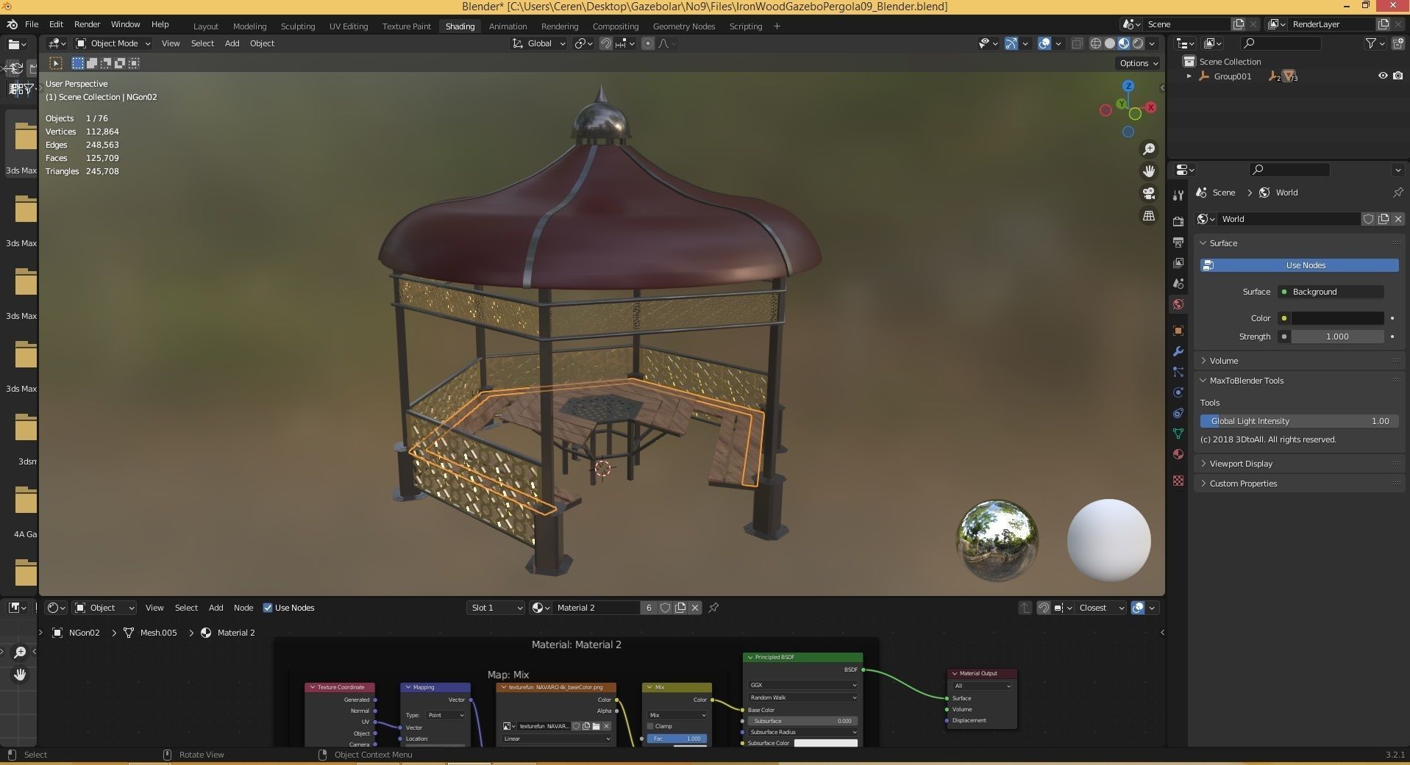Click the zoom viewport magnifier icon
The height and width of the screenshot is (765, 1410).
(1149, 149)
